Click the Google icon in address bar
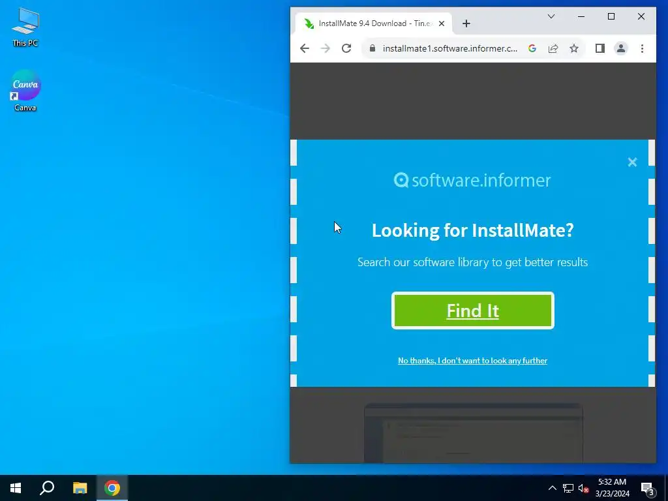The height and width of the screenshot is (501, 668). point(532,48)
